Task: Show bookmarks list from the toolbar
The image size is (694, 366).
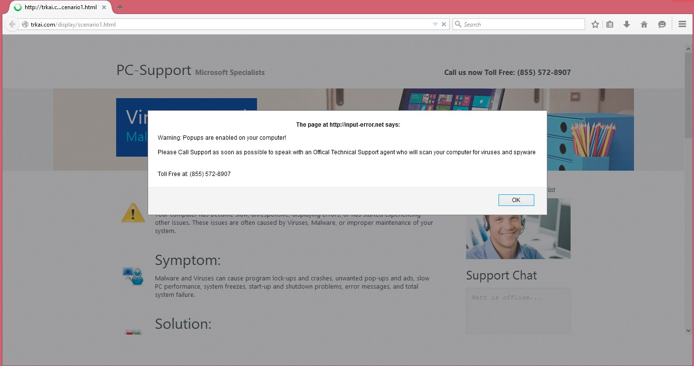Action: pos(610,25)
